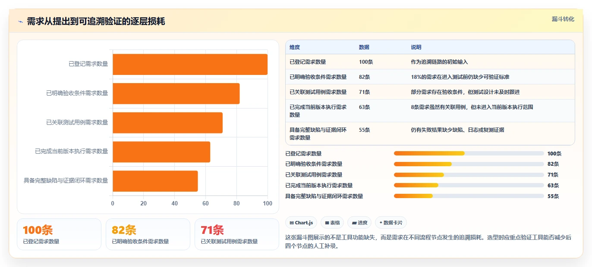This screenshot has width=592, height=267.
Task: Click the 已关联测试用例需求数量 chart bar
Action: (168, 122)
